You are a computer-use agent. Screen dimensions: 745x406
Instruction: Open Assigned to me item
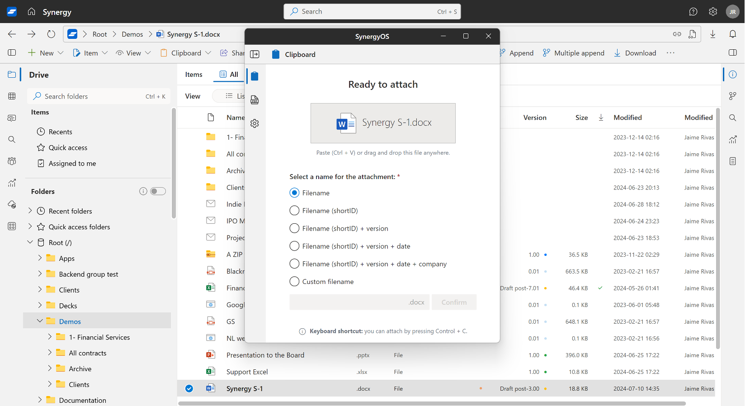pos(72,163)
